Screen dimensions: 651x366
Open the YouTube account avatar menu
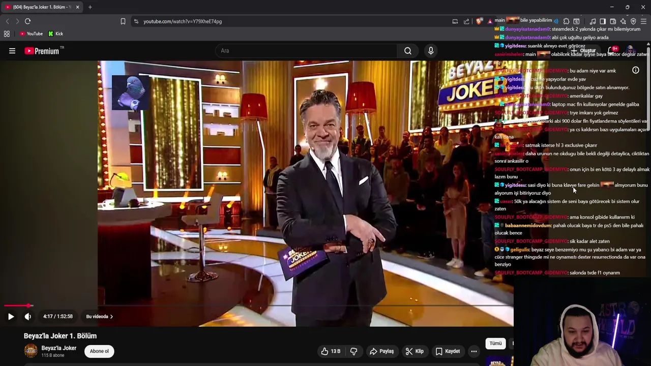[631, 50]
